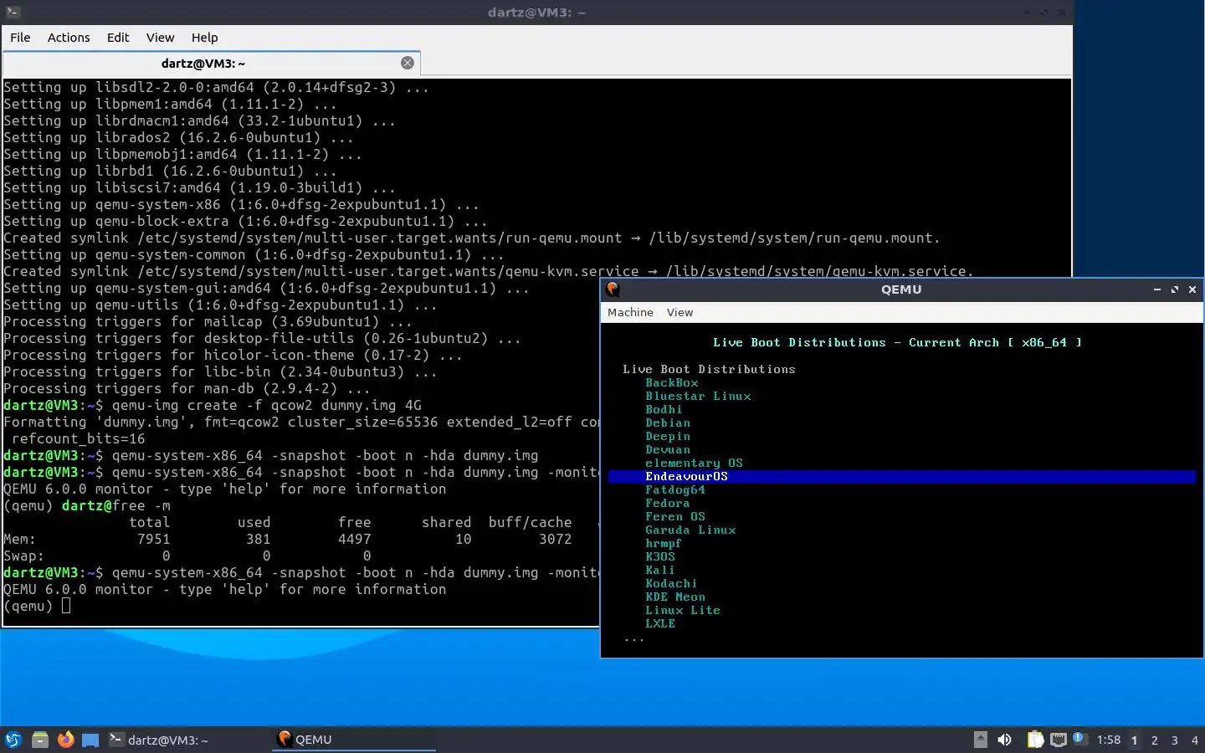Screen dimensions: 1205x753
Task: Open the terminal File menu
Action: click(20, 38)
